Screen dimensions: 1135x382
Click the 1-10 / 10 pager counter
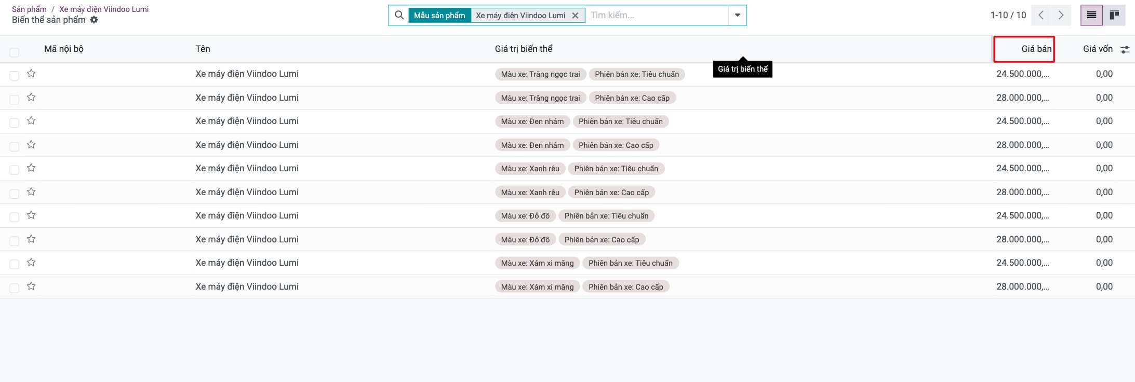coord(1008,15)
